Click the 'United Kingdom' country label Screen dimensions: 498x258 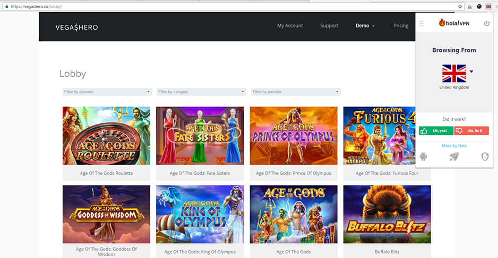[454, 87]
